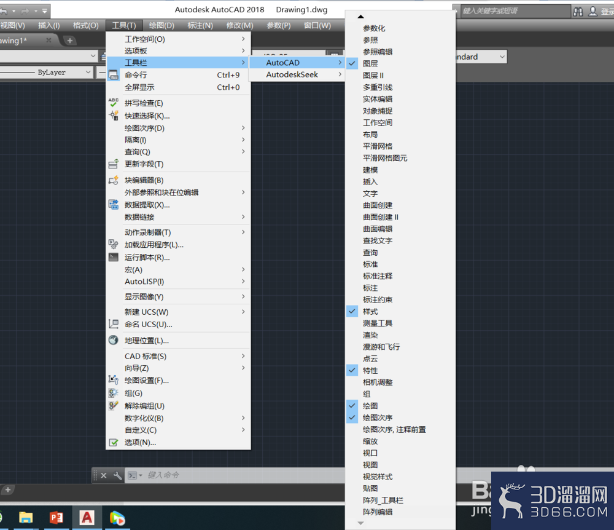This screenshot has width=614, height=530.
Task: Enable the 标注 toolbar
Action: 400,288
